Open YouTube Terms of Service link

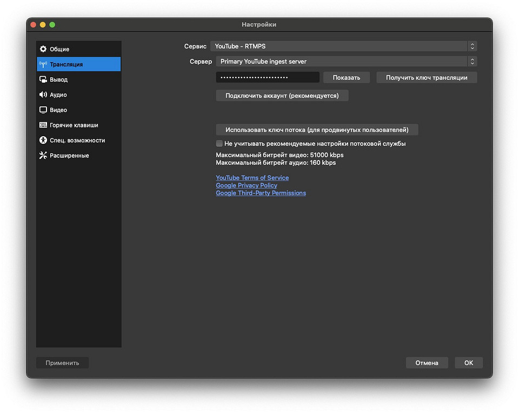252,178
